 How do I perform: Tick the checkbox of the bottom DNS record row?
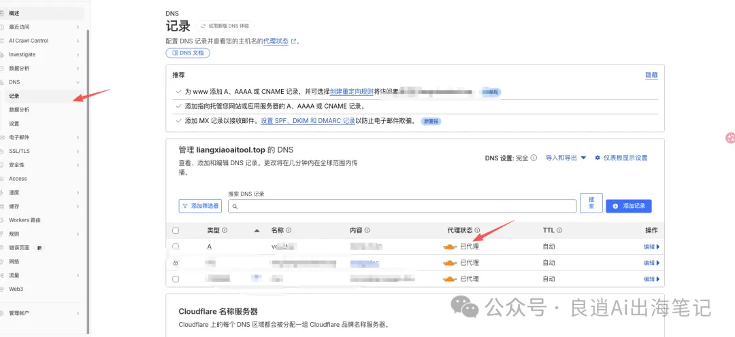tap(176, 279)
